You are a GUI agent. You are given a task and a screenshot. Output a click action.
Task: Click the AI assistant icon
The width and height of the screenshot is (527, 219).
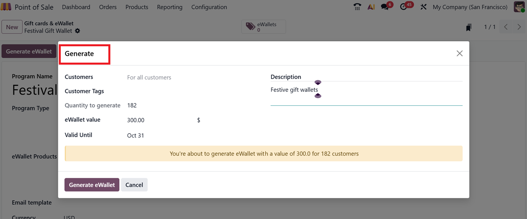click(371, 7)
